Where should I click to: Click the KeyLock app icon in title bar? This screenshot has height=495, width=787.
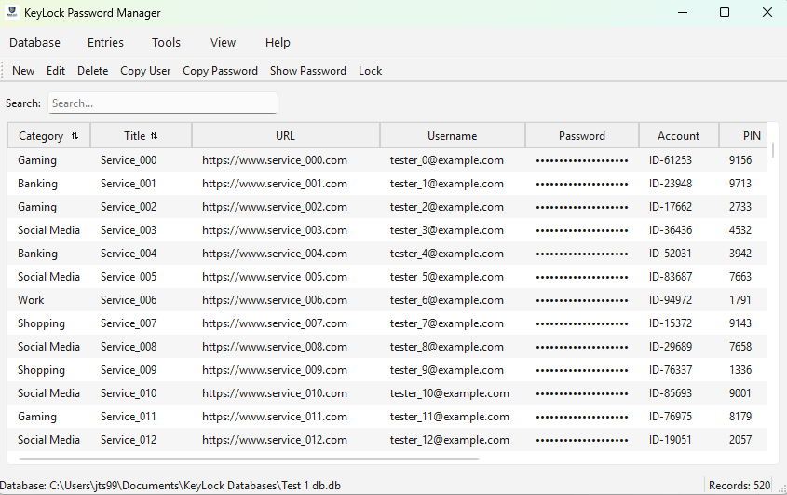click(11, 13)
